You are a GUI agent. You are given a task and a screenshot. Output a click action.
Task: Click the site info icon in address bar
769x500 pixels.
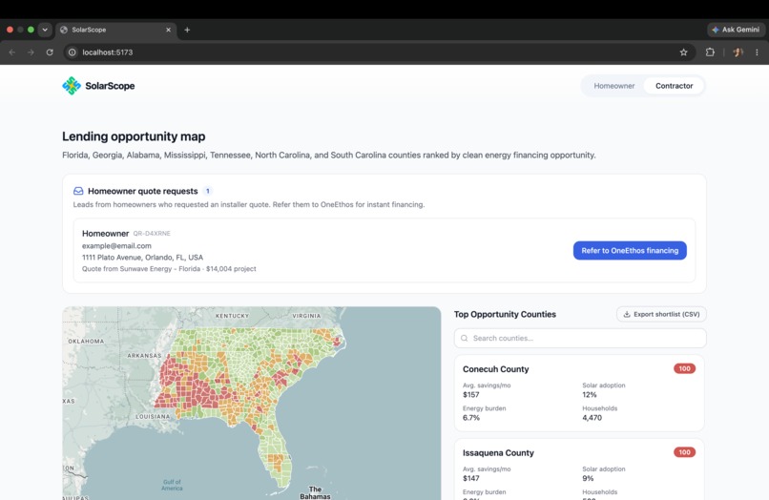pos(73,52)
